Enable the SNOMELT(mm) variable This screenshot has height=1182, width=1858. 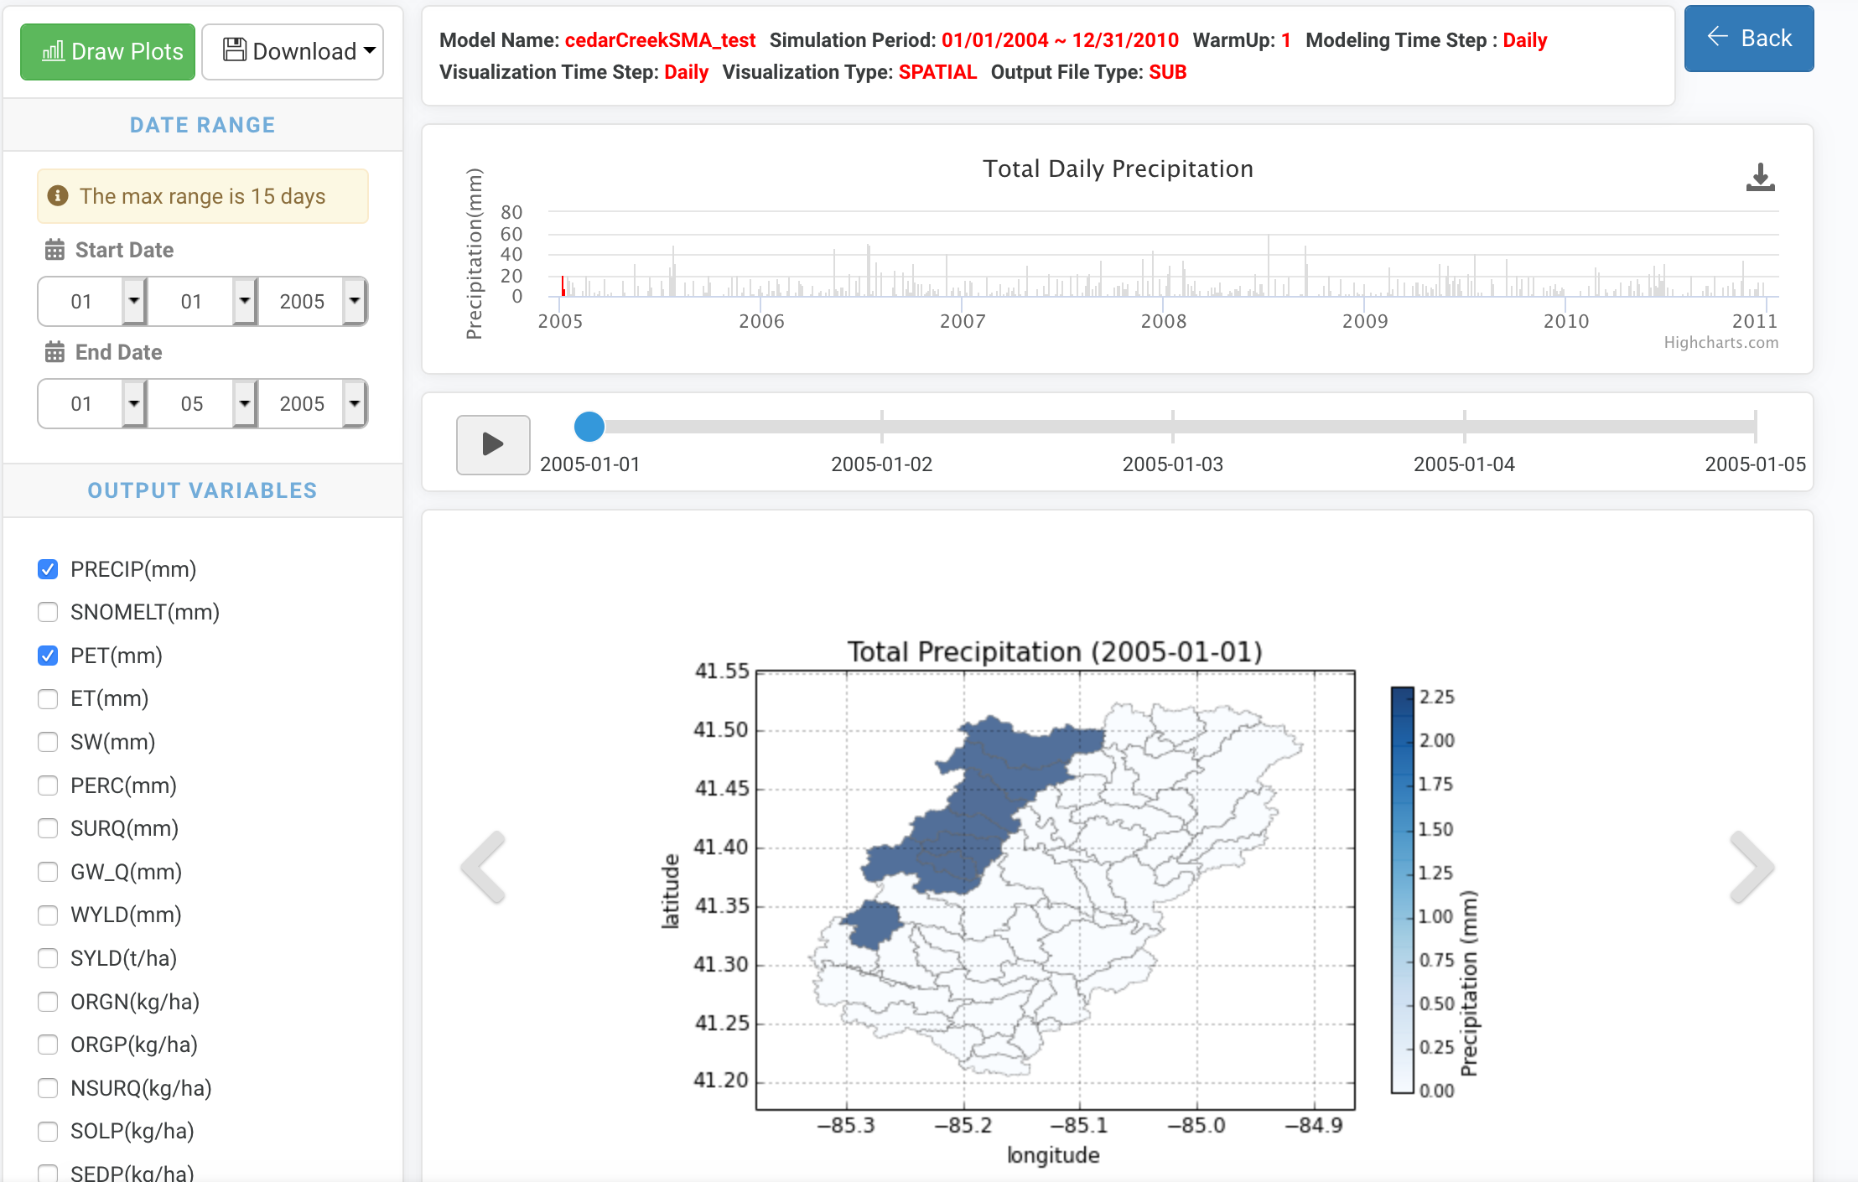pyautogui.click(x=48, y=612)
